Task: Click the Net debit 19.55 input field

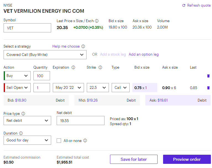Action: pos(80,120)
